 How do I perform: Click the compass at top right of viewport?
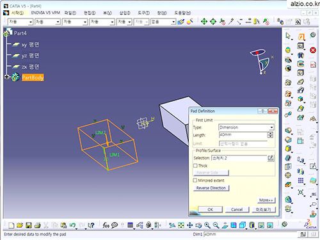pos(260,61)
